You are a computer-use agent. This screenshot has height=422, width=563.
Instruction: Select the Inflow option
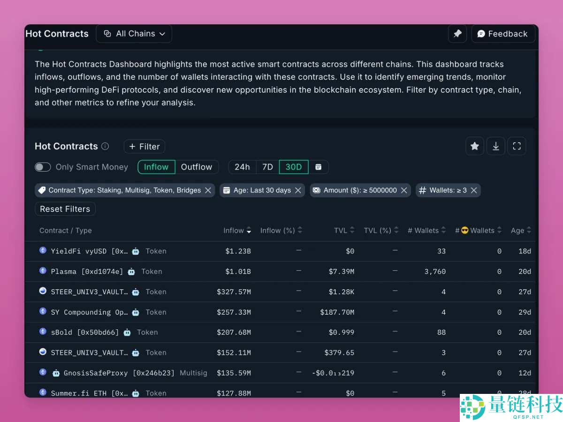[156, 167]
